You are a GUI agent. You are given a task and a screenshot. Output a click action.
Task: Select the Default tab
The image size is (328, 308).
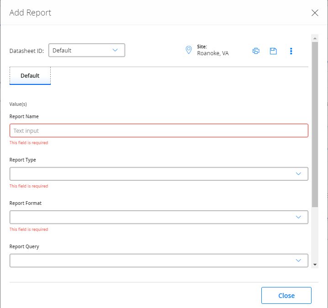(x=30, y=76)
